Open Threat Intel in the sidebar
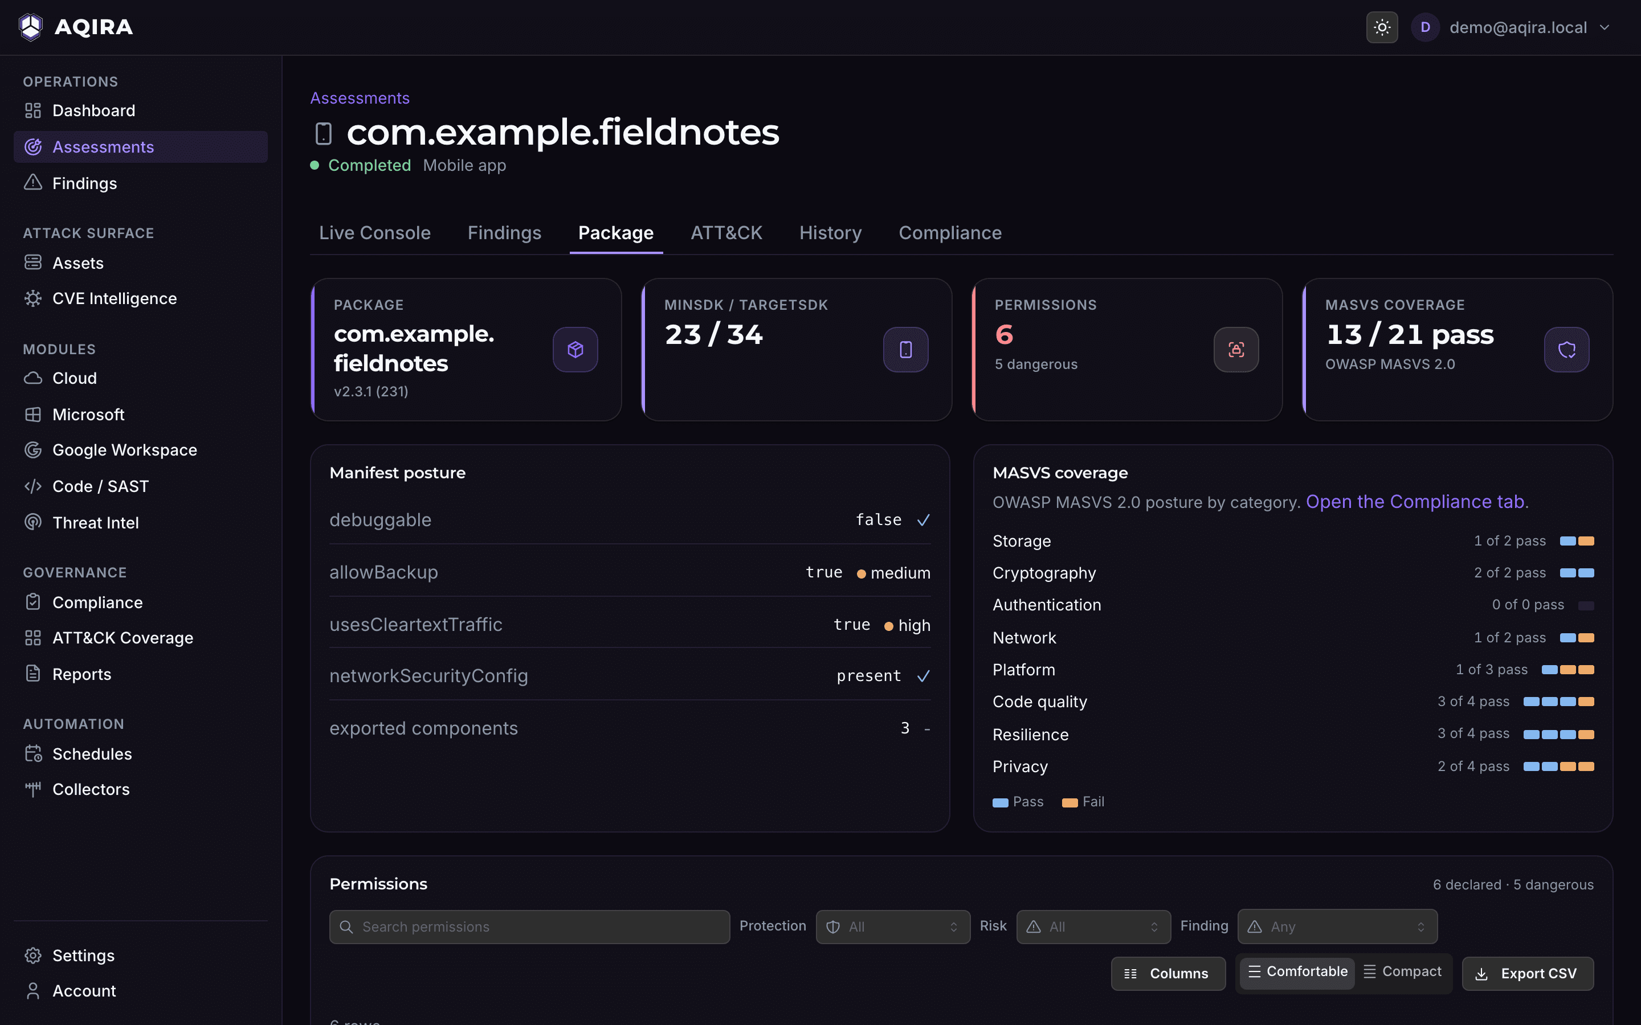This screenshot has height=1025, width=1641. tap(140, 523)
